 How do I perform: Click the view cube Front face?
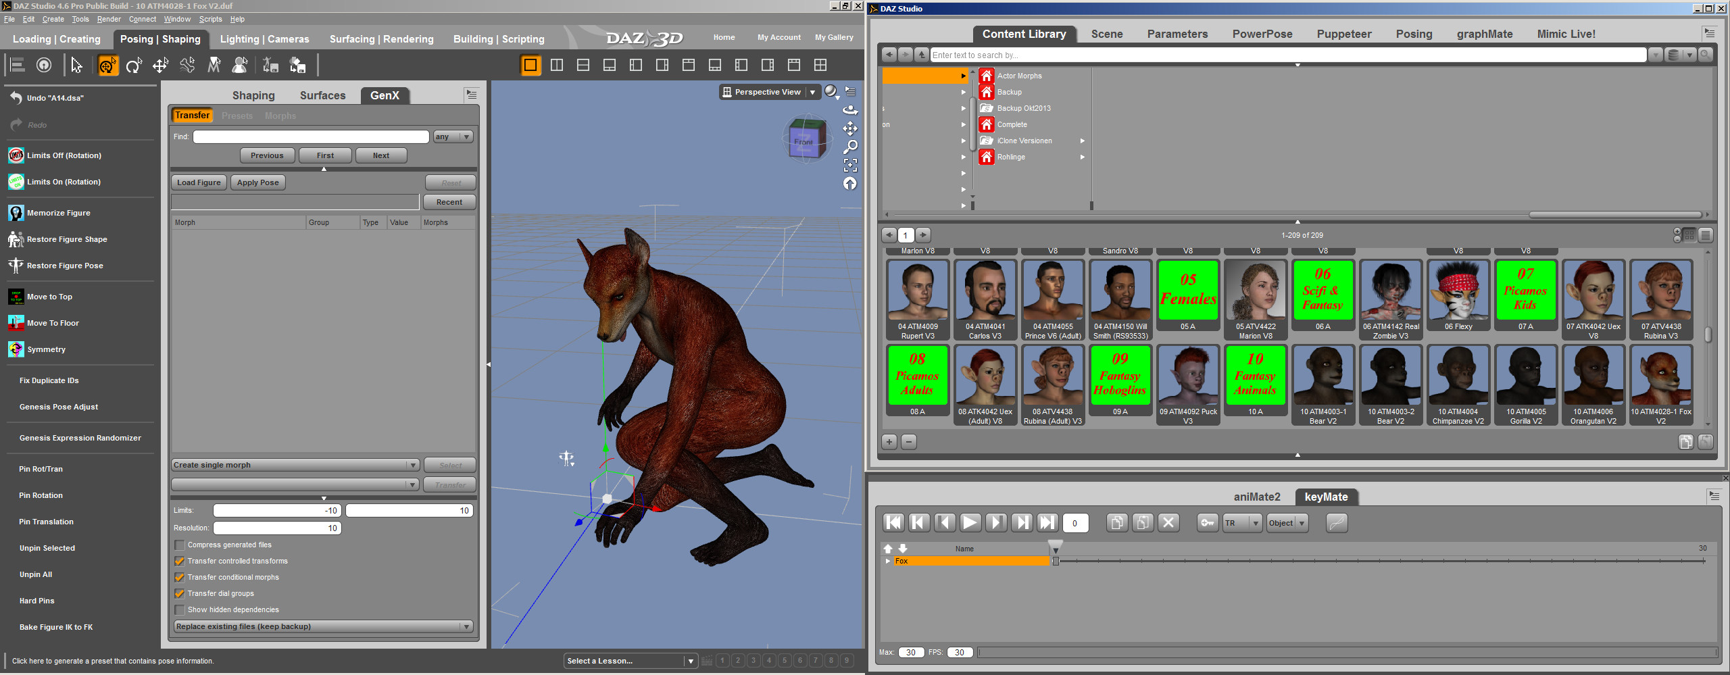(x=804, y=142)
